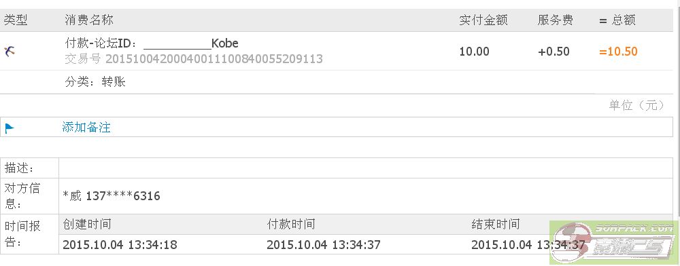The width and height of the screenshot is (680, 266).
Task: Select the transaction number text
Action: pos(193,59)
